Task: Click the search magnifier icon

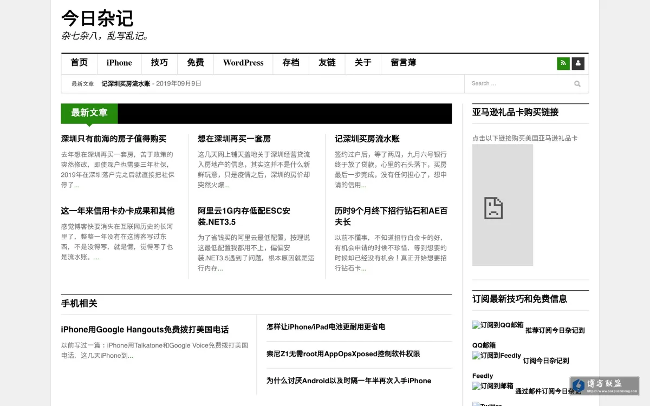Action: click(x=577, y=84)
